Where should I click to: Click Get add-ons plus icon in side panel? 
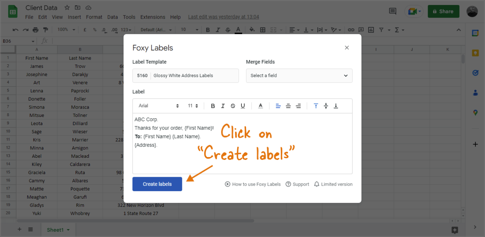pyautogui.click(x=475, y=144)
